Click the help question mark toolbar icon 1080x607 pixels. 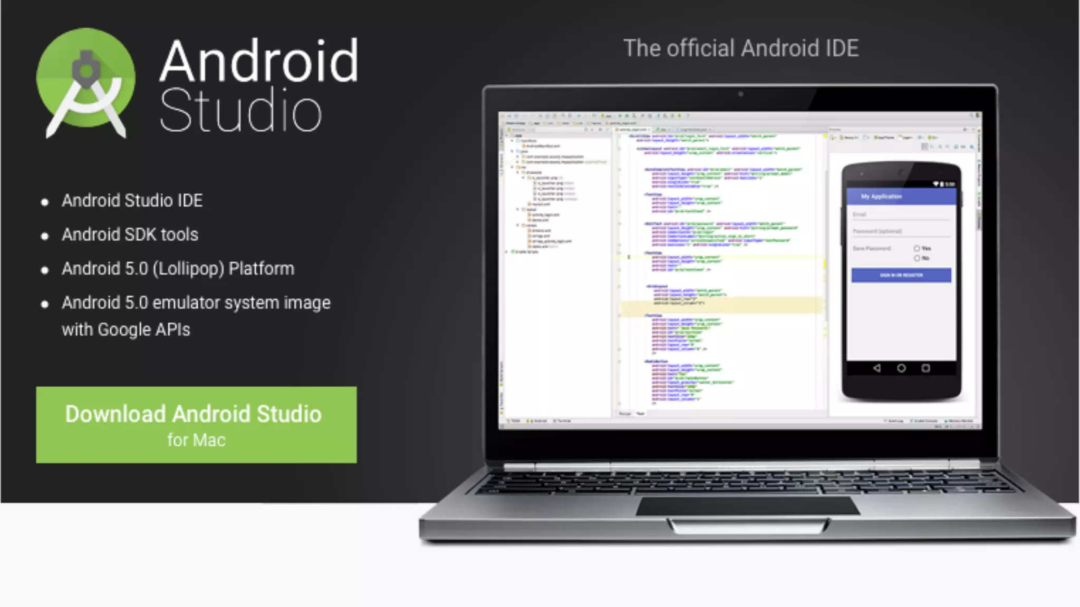[x=688, y=116]
